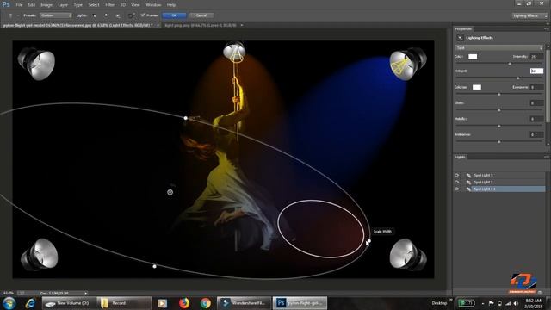Open the light type Spot dropdown

[x=499, y=47]
